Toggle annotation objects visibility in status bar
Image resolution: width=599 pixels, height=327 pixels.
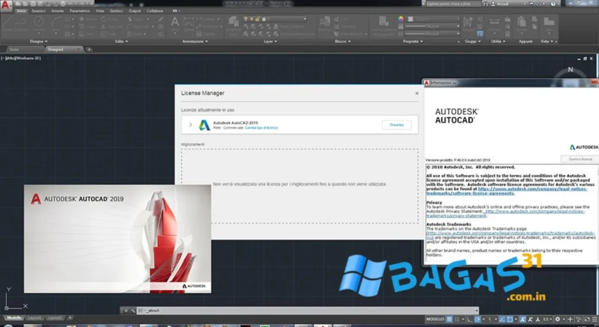point(522,319)
